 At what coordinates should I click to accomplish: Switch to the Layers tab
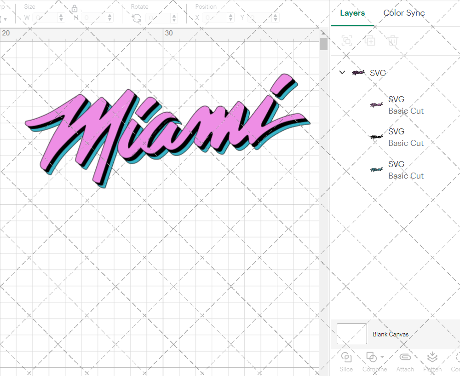click(x=352, y=13)
